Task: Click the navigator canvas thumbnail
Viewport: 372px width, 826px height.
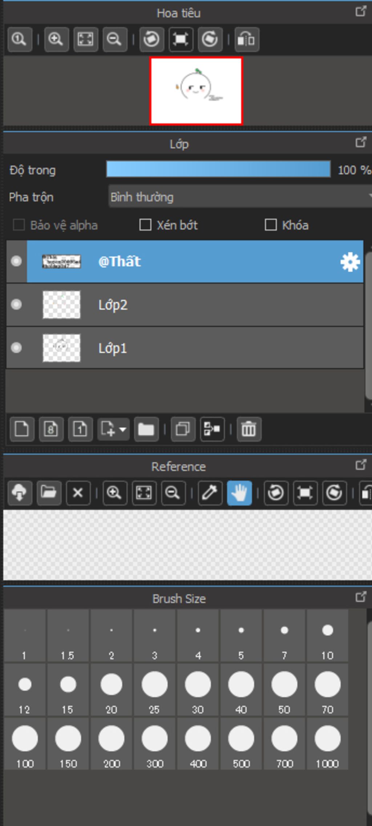Action: pyautogui.click(x=196, y=91)
